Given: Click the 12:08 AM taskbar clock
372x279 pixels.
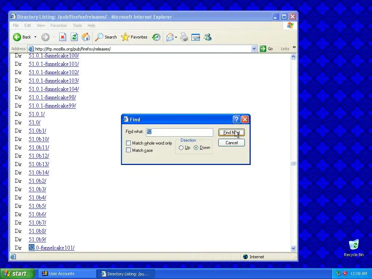Looking at the screenshot, I should pyautogui.click(x=359, y=274).
